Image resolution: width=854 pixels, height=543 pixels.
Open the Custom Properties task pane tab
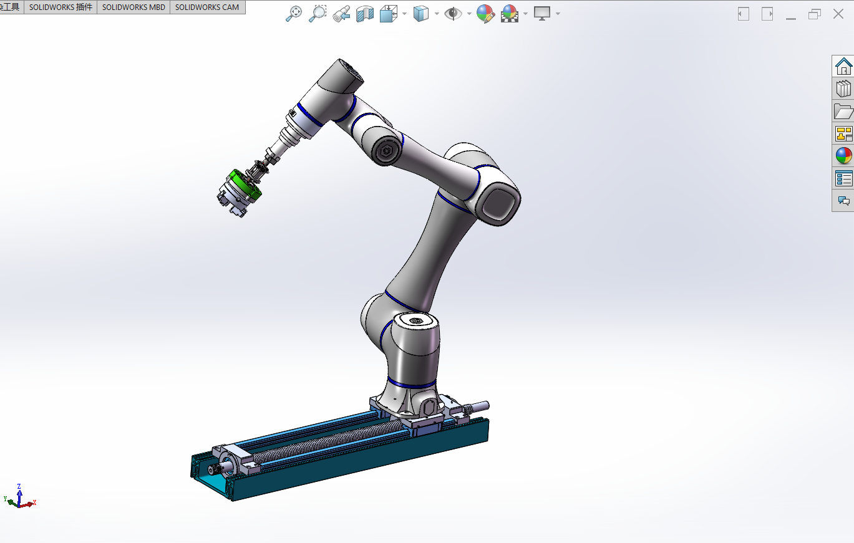coord(843,178)
